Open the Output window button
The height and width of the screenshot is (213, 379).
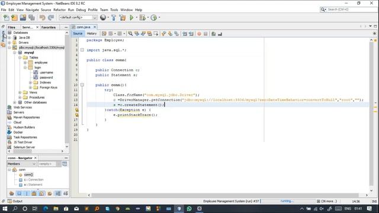coord(15,201)
